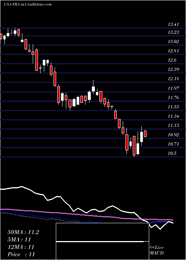The image size is (186, 260).
Task: Click the 10.92 price axis label
Action: click(173, 134)
